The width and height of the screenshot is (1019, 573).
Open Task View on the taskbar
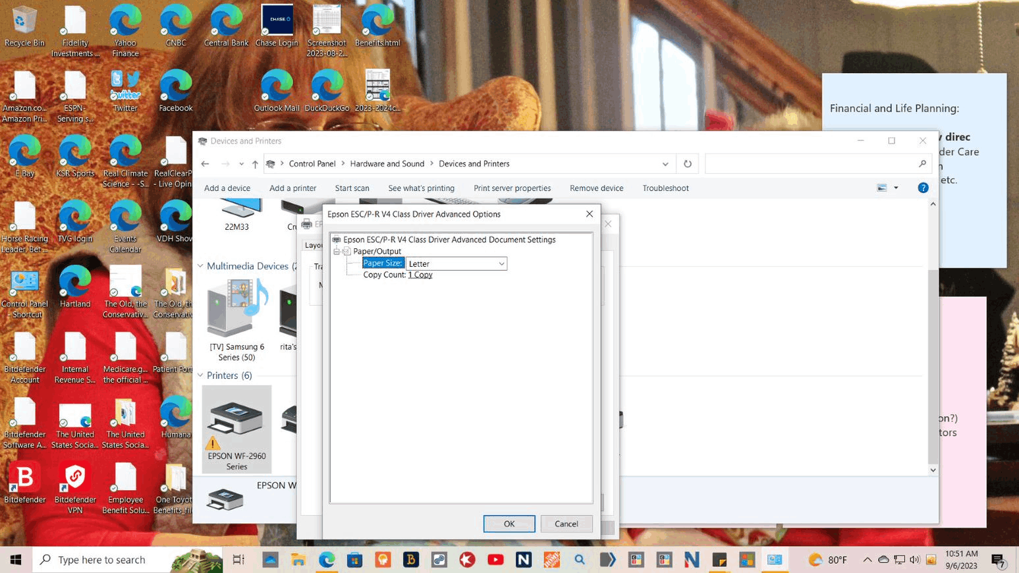pos(238,560)
